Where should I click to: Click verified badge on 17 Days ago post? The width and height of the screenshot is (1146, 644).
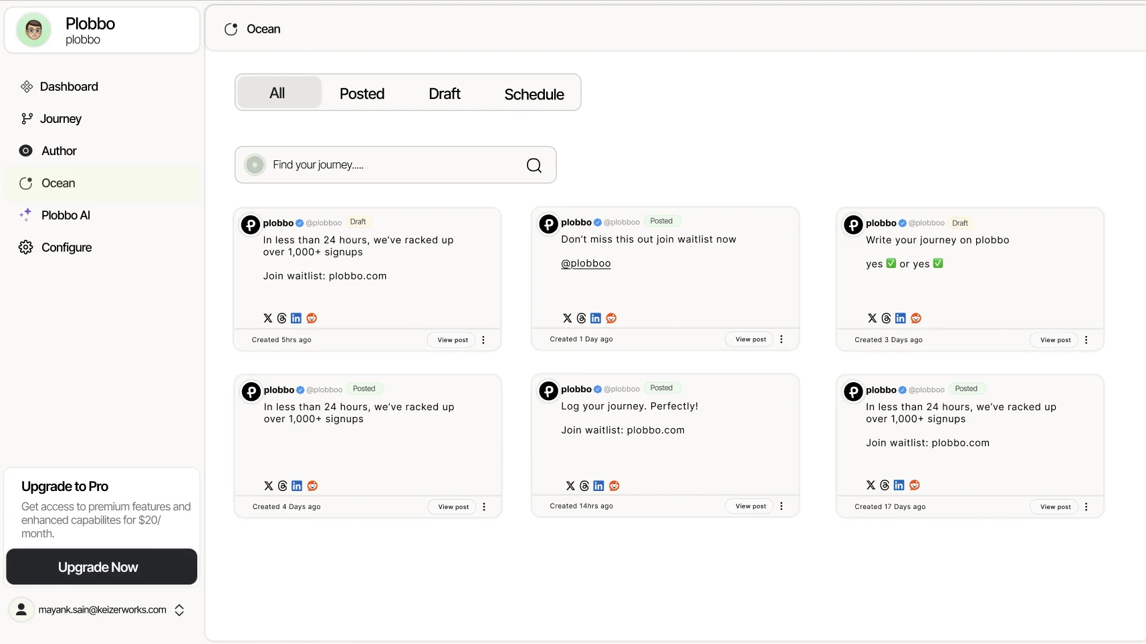[x=903, y=390]
